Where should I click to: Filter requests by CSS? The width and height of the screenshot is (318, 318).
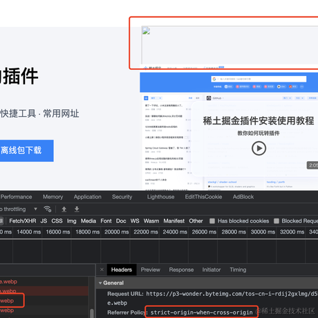57,221
